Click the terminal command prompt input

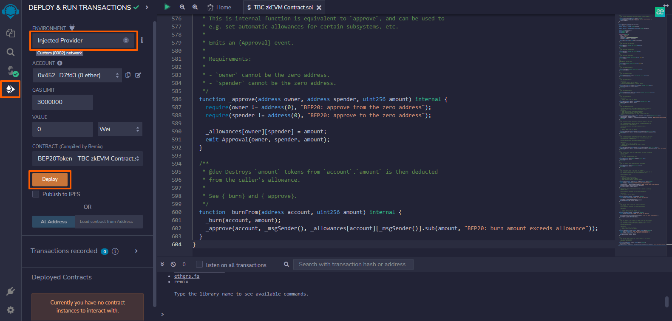[x=412, y=314]
